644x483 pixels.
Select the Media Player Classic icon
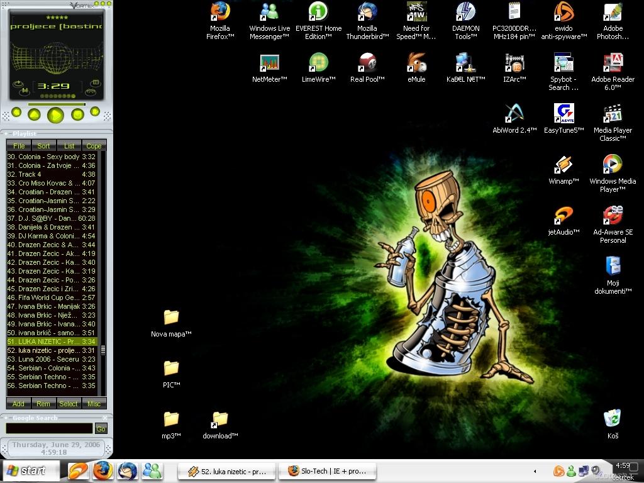pyautogui.click(x=613, y=123)
